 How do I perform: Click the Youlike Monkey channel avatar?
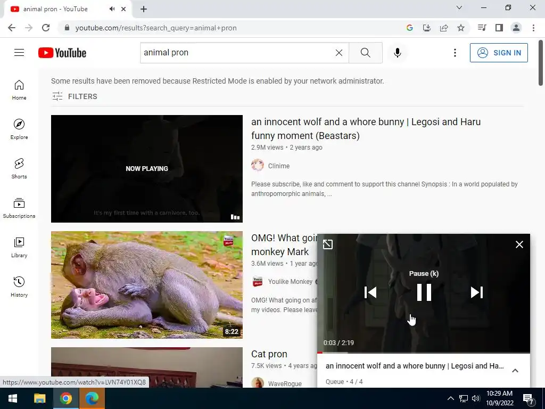258,281
